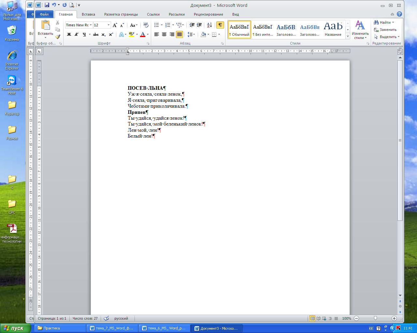Image resolution: width=417 pixels, height=333 pixels.
Task: Toggle underline Ч formatting
Action: pyautogui.click(x=84, y=34)
